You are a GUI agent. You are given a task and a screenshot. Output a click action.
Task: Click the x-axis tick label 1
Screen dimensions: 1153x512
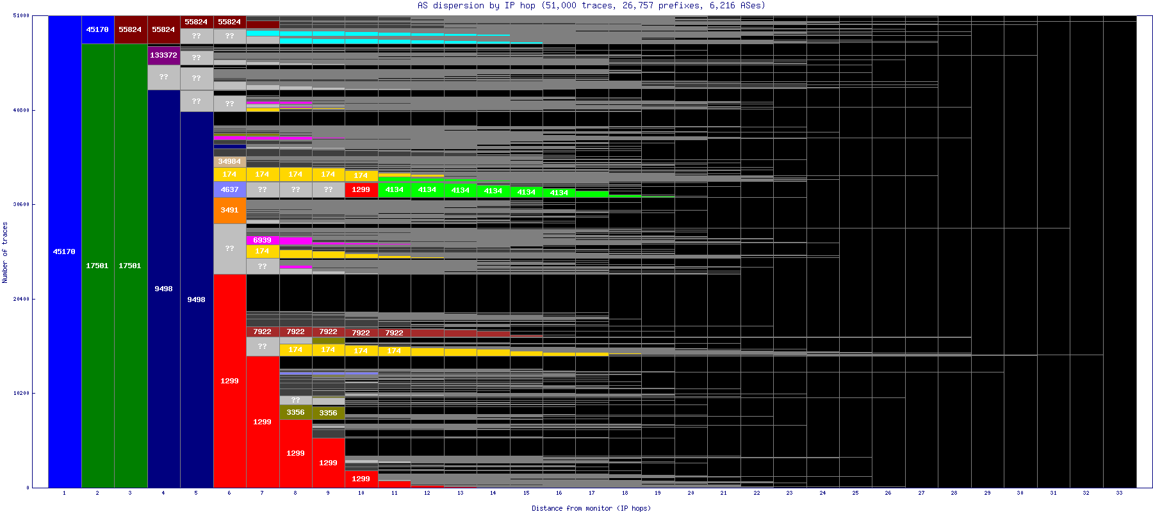65,493
